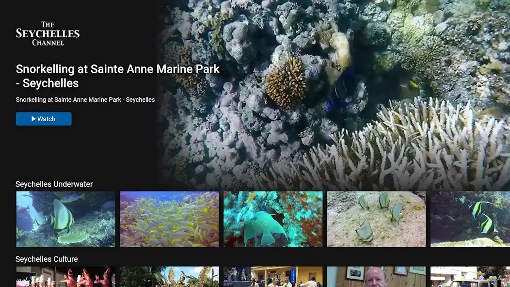
Task: Open the Seychelles Culture row heading
Action: [x=47, y=259]
